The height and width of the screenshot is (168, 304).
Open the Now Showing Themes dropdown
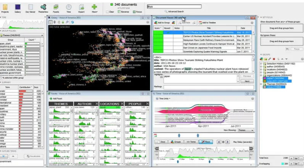pyautogui.click(x=246, y=130)
